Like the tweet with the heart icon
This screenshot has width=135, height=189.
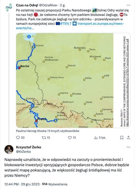[x=70, y=138]
